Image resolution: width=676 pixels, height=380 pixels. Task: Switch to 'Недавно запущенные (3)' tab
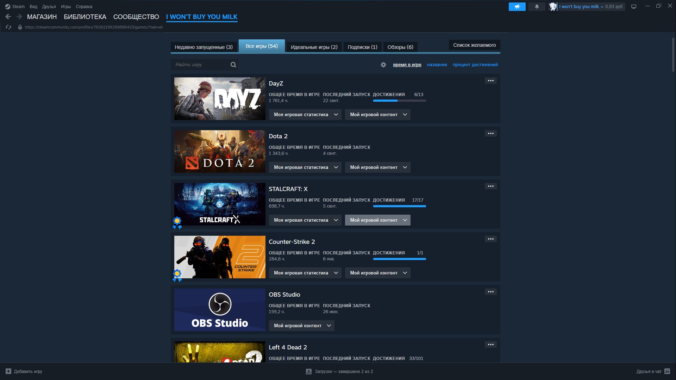click(x=204, y=47)
